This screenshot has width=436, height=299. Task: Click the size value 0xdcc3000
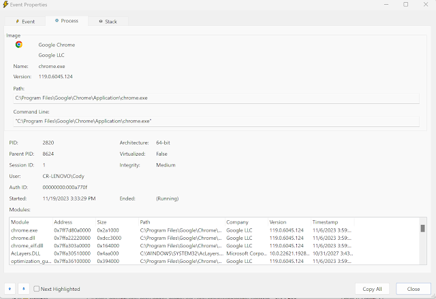pyautogui.click(x=109, y=238)
